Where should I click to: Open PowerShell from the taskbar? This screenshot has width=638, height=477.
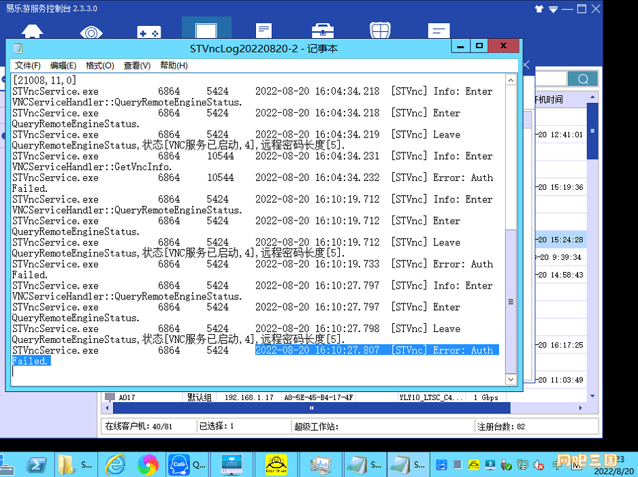pos(37,464)
